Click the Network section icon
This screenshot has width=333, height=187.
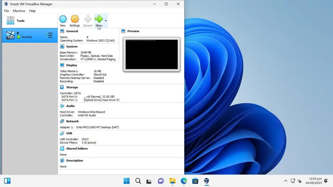(62, 121)
